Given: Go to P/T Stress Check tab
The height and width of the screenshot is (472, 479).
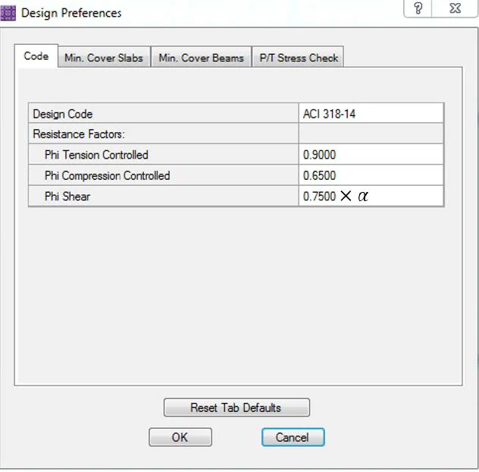Looking at the screenshot, I should pyautogui.click(x=298, y=58).
